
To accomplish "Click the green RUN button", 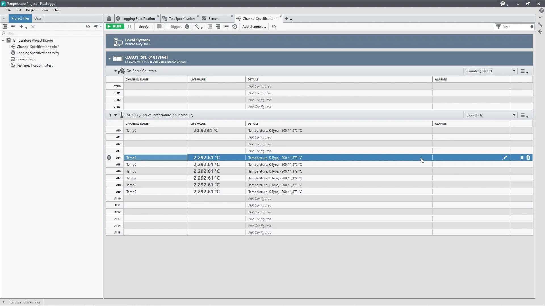I will click(x=115, y=26).
